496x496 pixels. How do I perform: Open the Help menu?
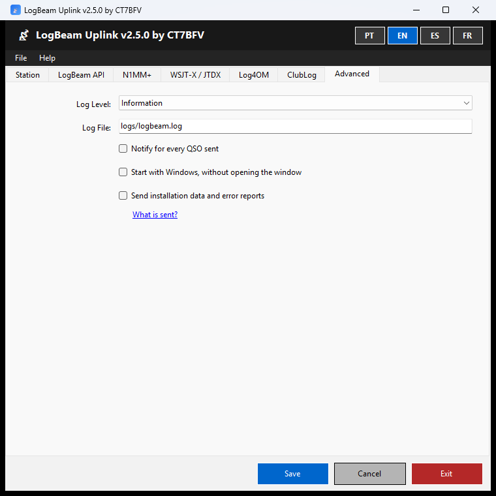click(x=47, y=58)
